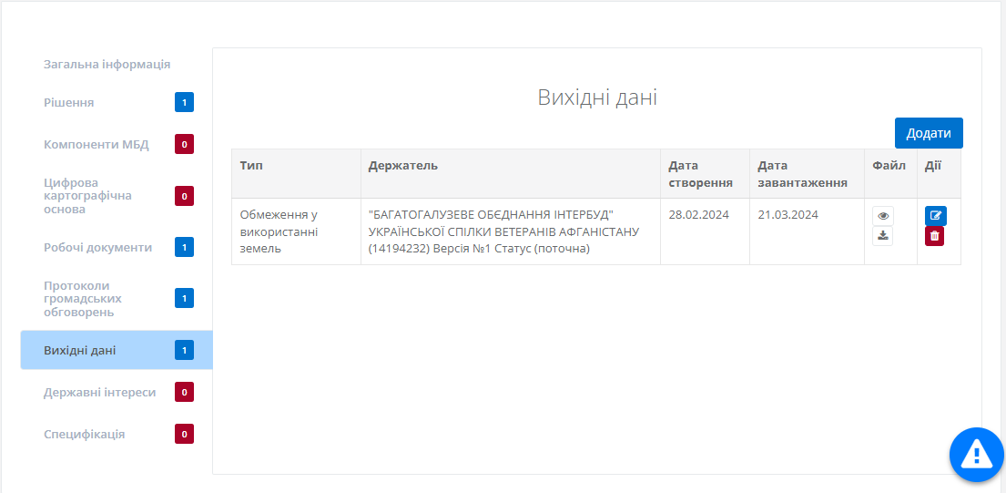Click the blue edit record icon
Screen dimensions: 1006x493
pyautogui.click(x=935, y=216)
